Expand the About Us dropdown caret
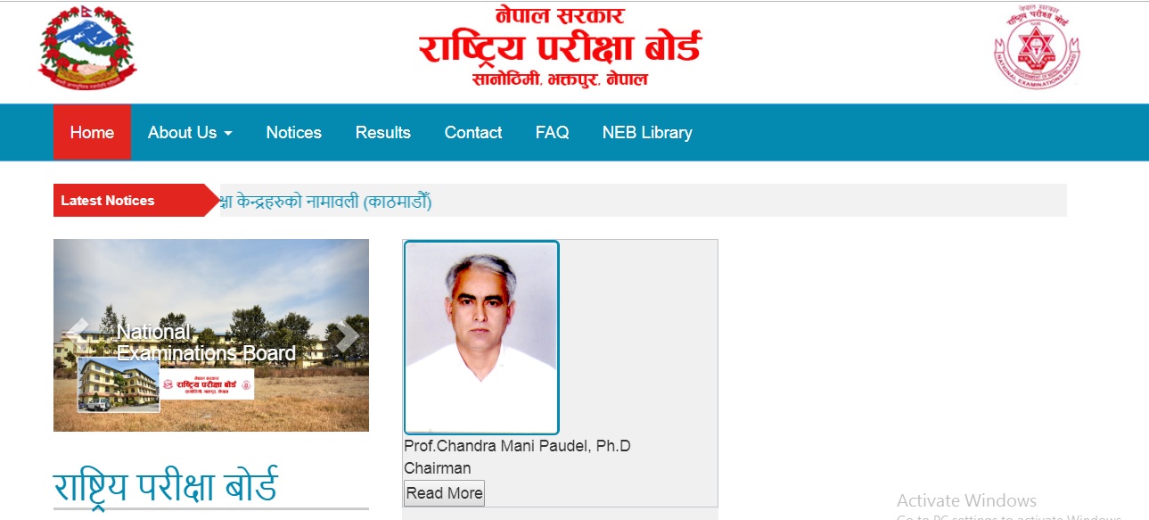Screen dimensions: 1149x520 [228, 134]
